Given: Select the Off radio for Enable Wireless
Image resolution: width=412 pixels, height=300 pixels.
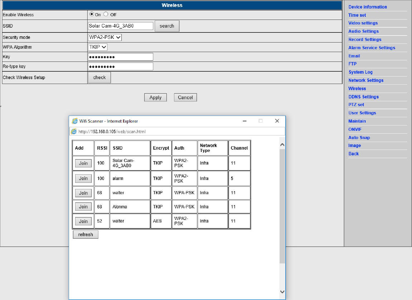Looking at the screenshot, I should [106, 14].
